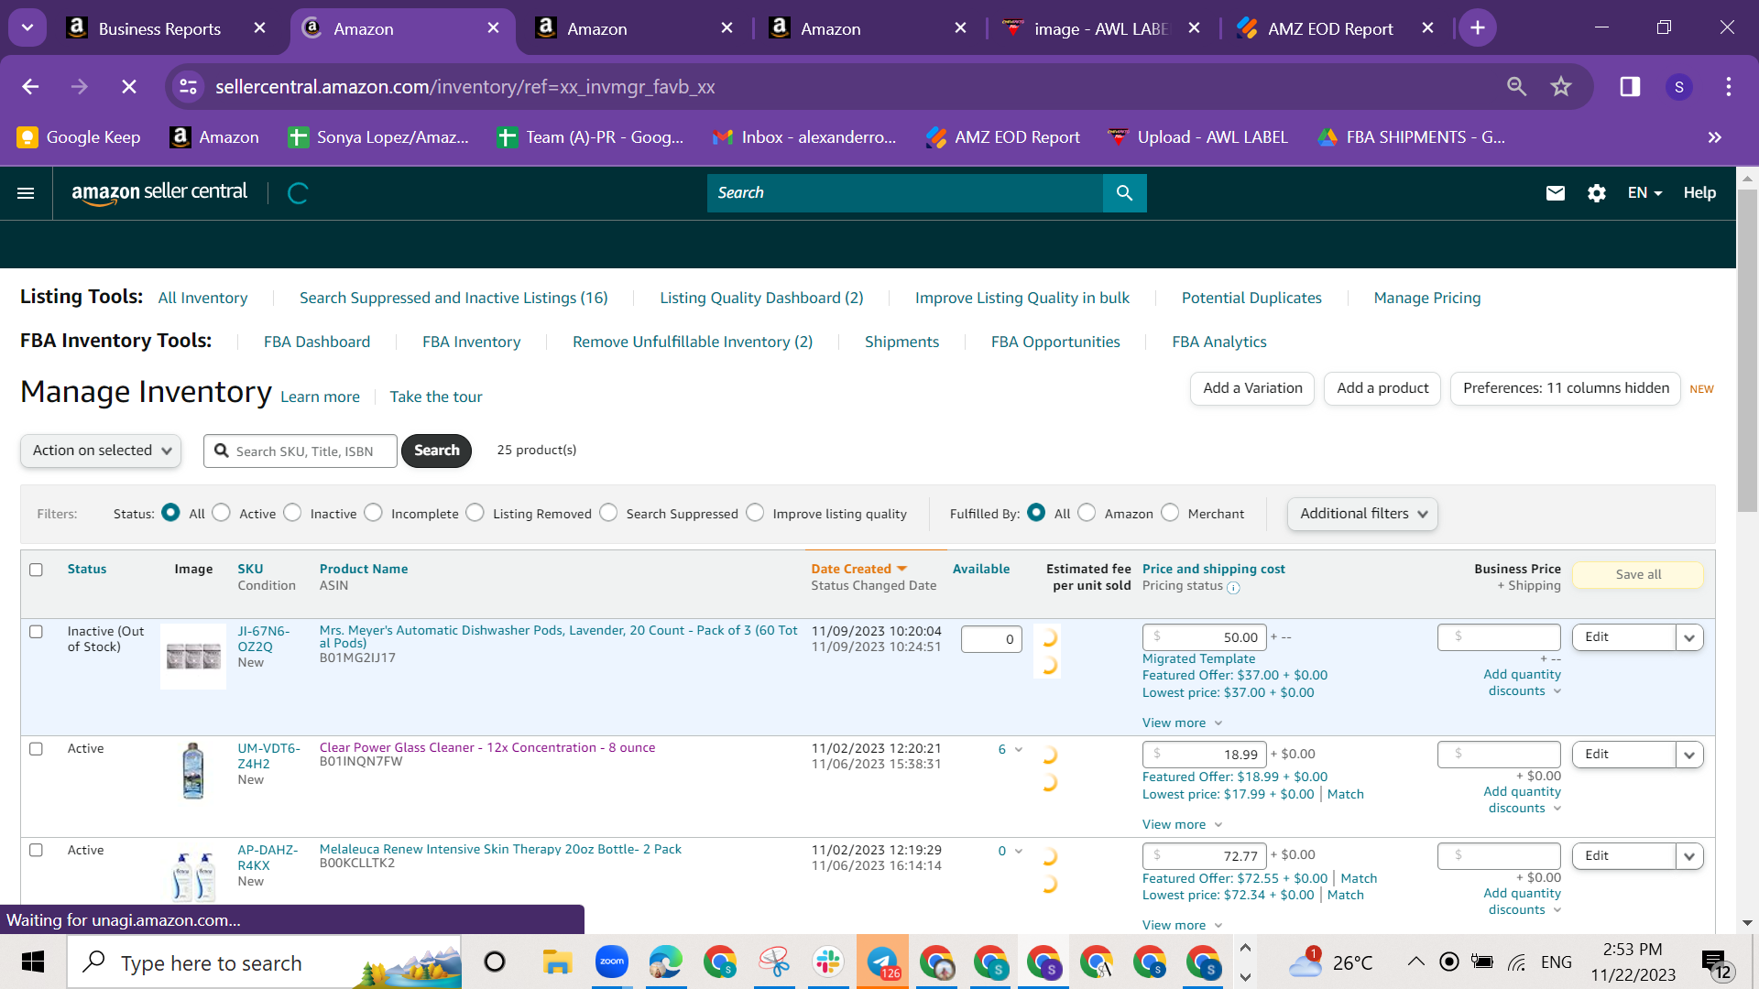Screen dimensions: 1759x989
Task: Open Telegram from the taskbar
Action: coord(882,962)
